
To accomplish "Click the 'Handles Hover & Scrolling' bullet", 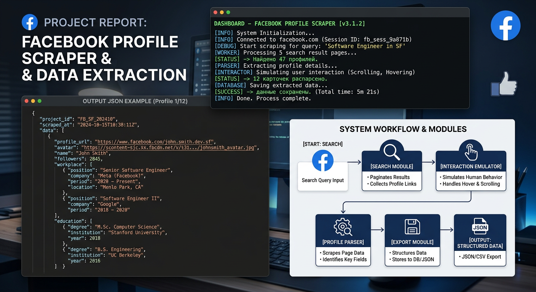I will tap(469, 184).
